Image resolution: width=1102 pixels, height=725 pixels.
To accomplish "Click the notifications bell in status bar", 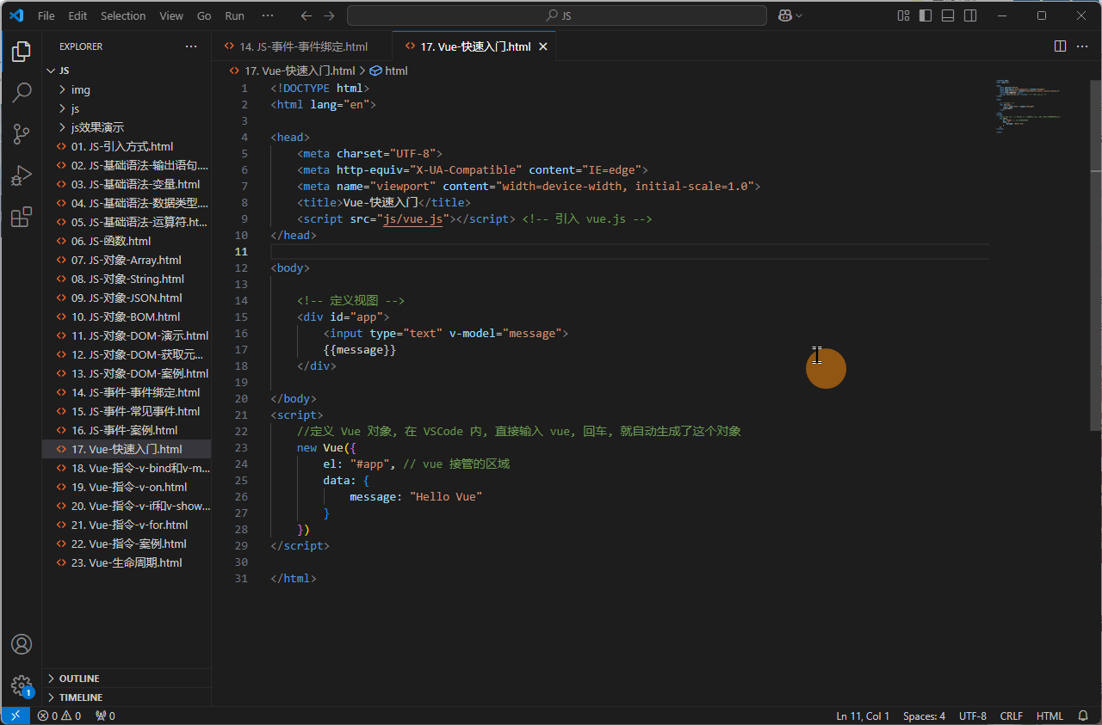I will click(x=1083, y=716).
